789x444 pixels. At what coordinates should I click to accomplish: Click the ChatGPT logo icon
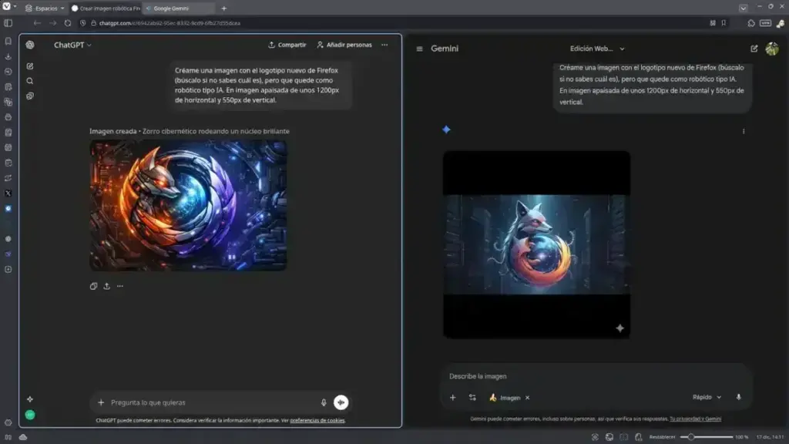[30, 45]
